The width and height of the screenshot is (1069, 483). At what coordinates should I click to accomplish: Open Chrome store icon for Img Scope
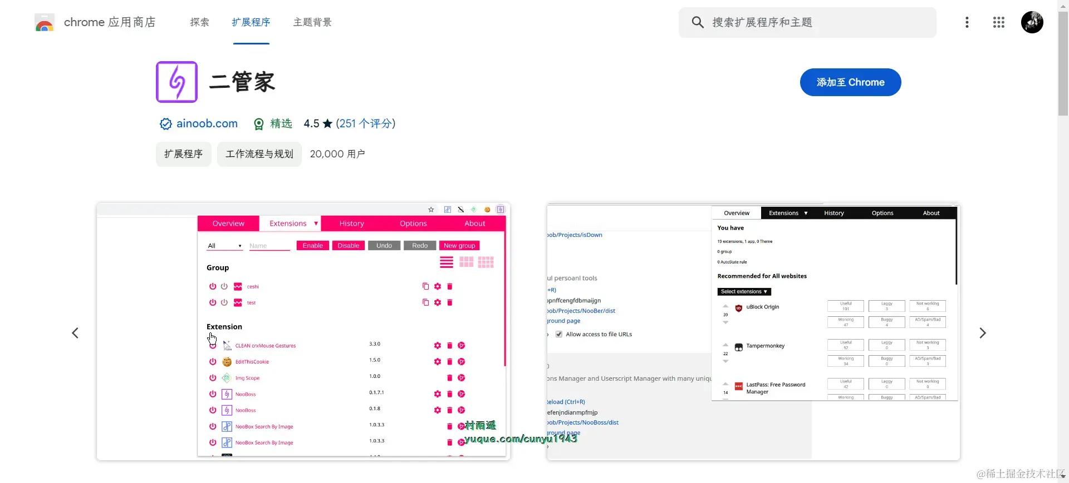(462, 377)
